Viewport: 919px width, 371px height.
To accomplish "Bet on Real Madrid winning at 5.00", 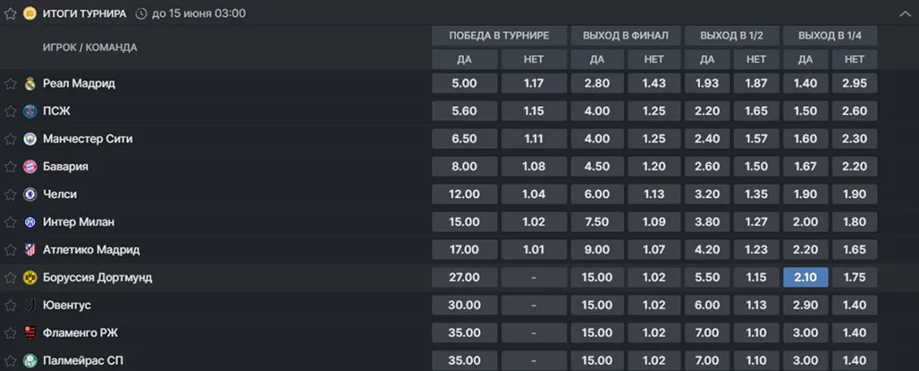I will [463, 83].
